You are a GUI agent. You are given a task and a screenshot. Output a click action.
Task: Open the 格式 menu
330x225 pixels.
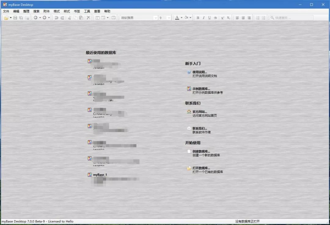click(57, 11)
